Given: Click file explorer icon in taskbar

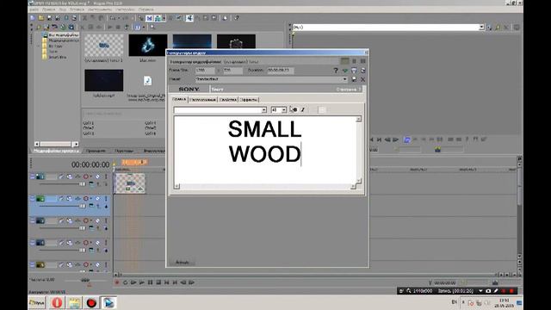Looking at the screenshot, I should tap(74, 302).
